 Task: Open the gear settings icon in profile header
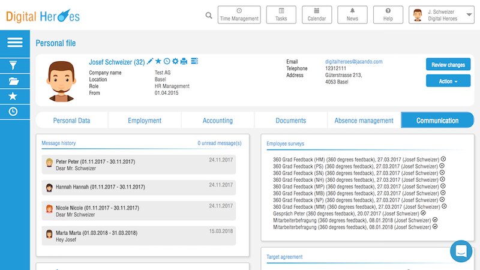(175, 61)
